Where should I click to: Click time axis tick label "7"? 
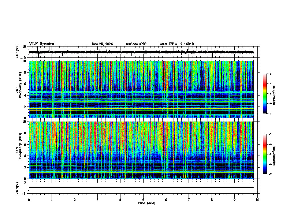(x=189, y=200)
